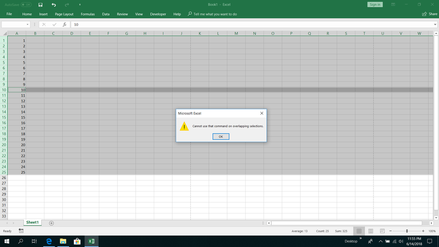Open the Action Center notifications icon
439x247 pixels.
click(x=429, y=241)
